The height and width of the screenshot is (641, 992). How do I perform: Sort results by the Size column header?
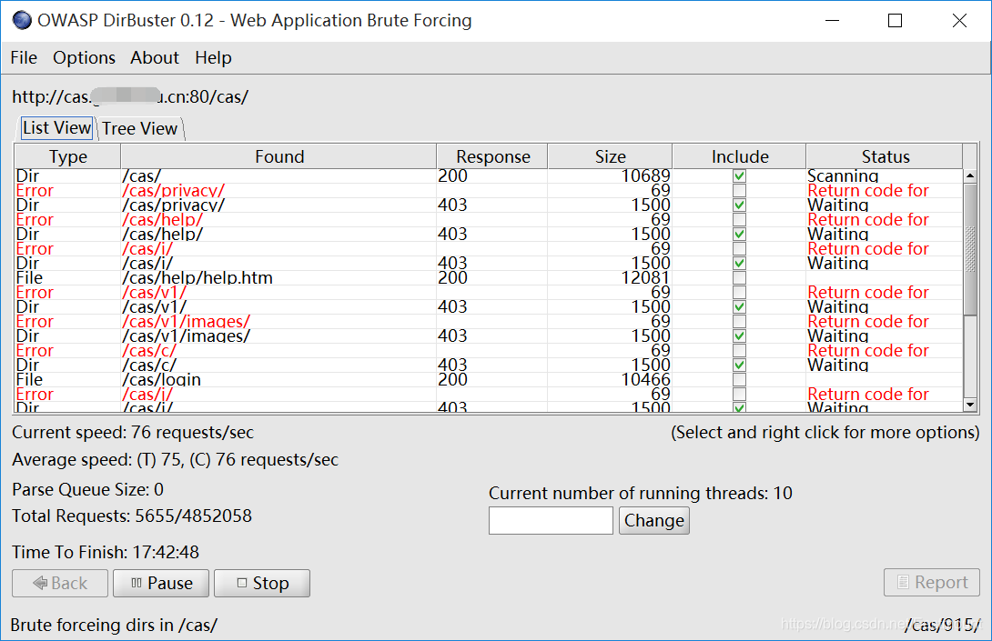[x=610, y=156]
